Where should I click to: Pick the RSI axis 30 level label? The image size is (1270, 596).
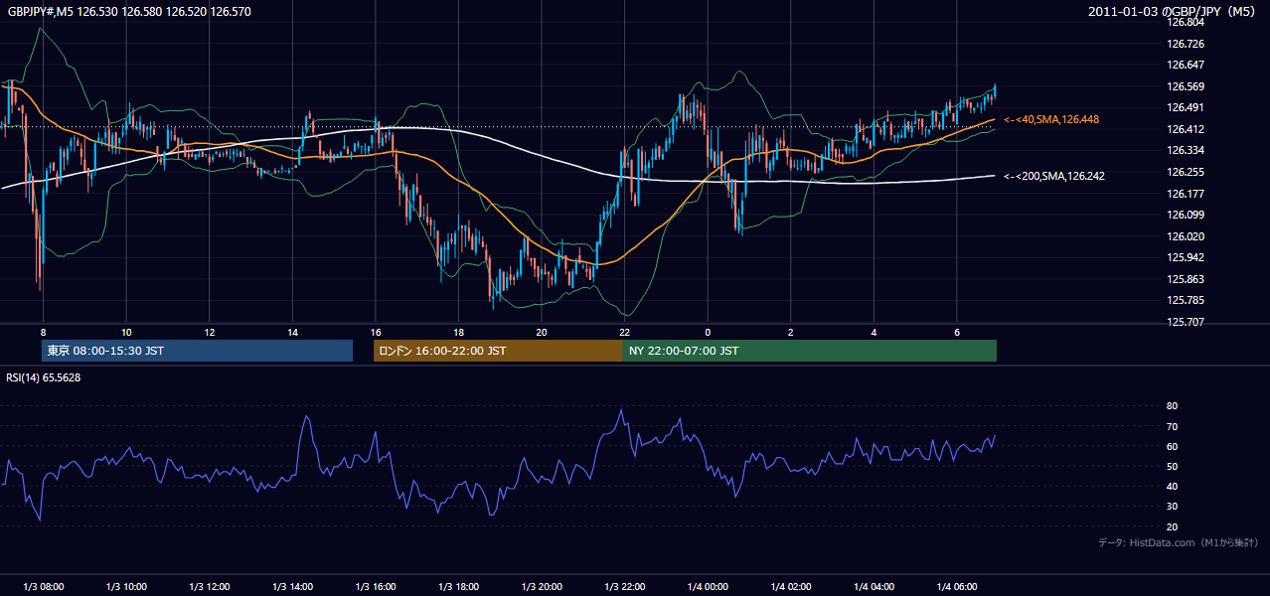(x=1172, y=506)
